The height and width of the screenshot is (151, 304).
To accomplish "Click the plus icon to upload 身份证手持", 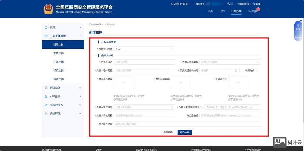I will (x=238, y=83).
